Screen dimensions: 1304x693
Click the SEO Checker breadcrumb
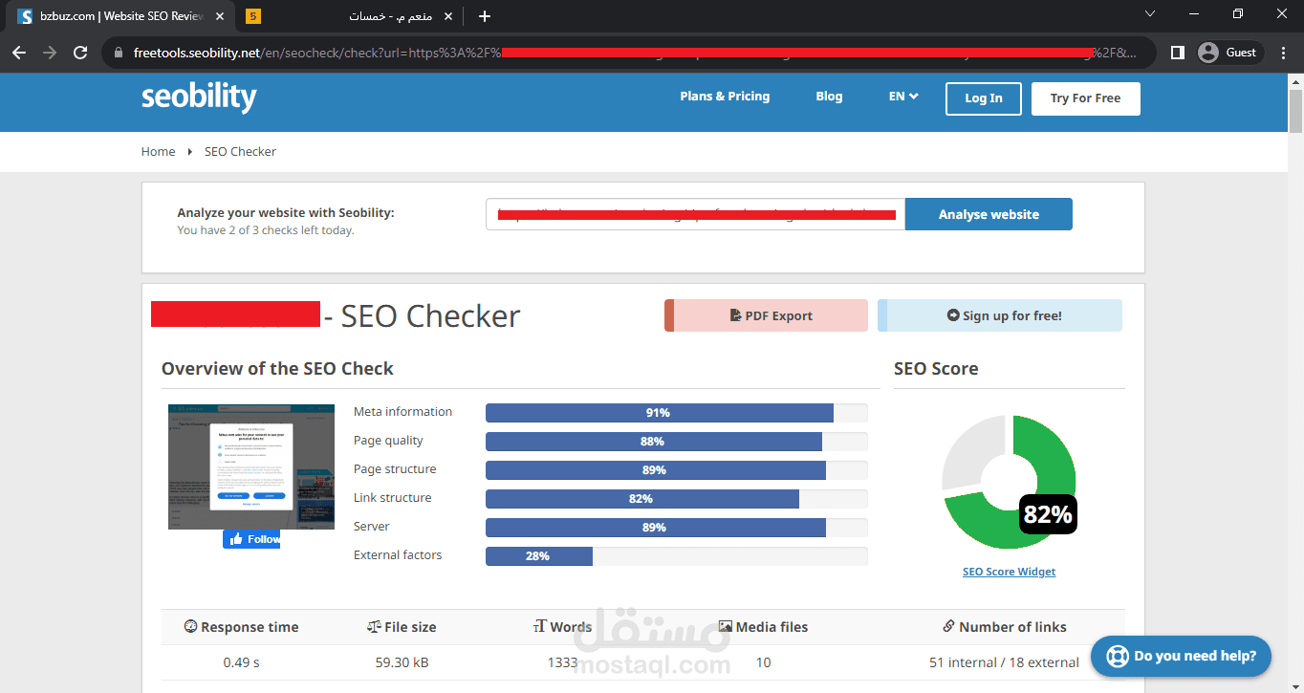pos(240,151)
